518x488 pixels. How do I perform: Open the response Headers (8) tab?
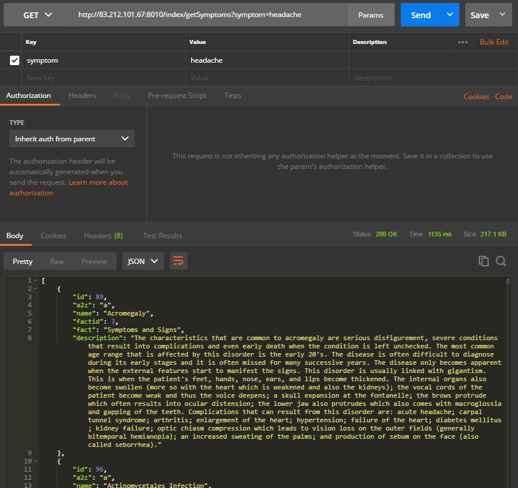[x=103, y=236]
